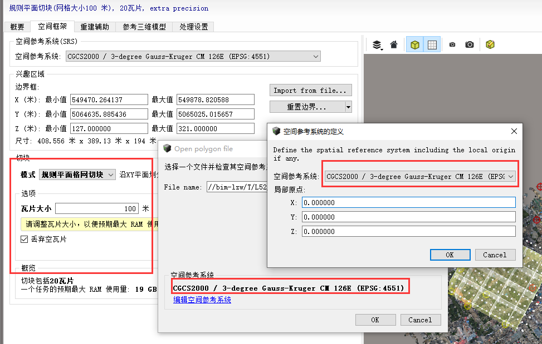Toggle the tiling grid display icon

click(432, 45)
